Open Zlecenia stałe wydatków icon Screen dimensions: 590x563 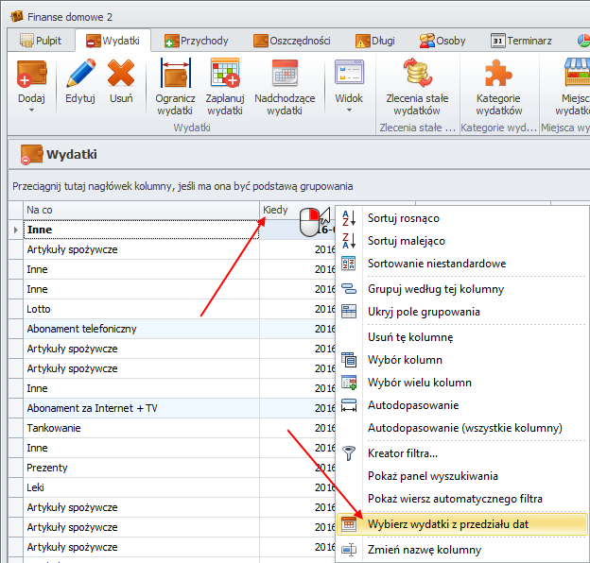click(x=417, y=74)
